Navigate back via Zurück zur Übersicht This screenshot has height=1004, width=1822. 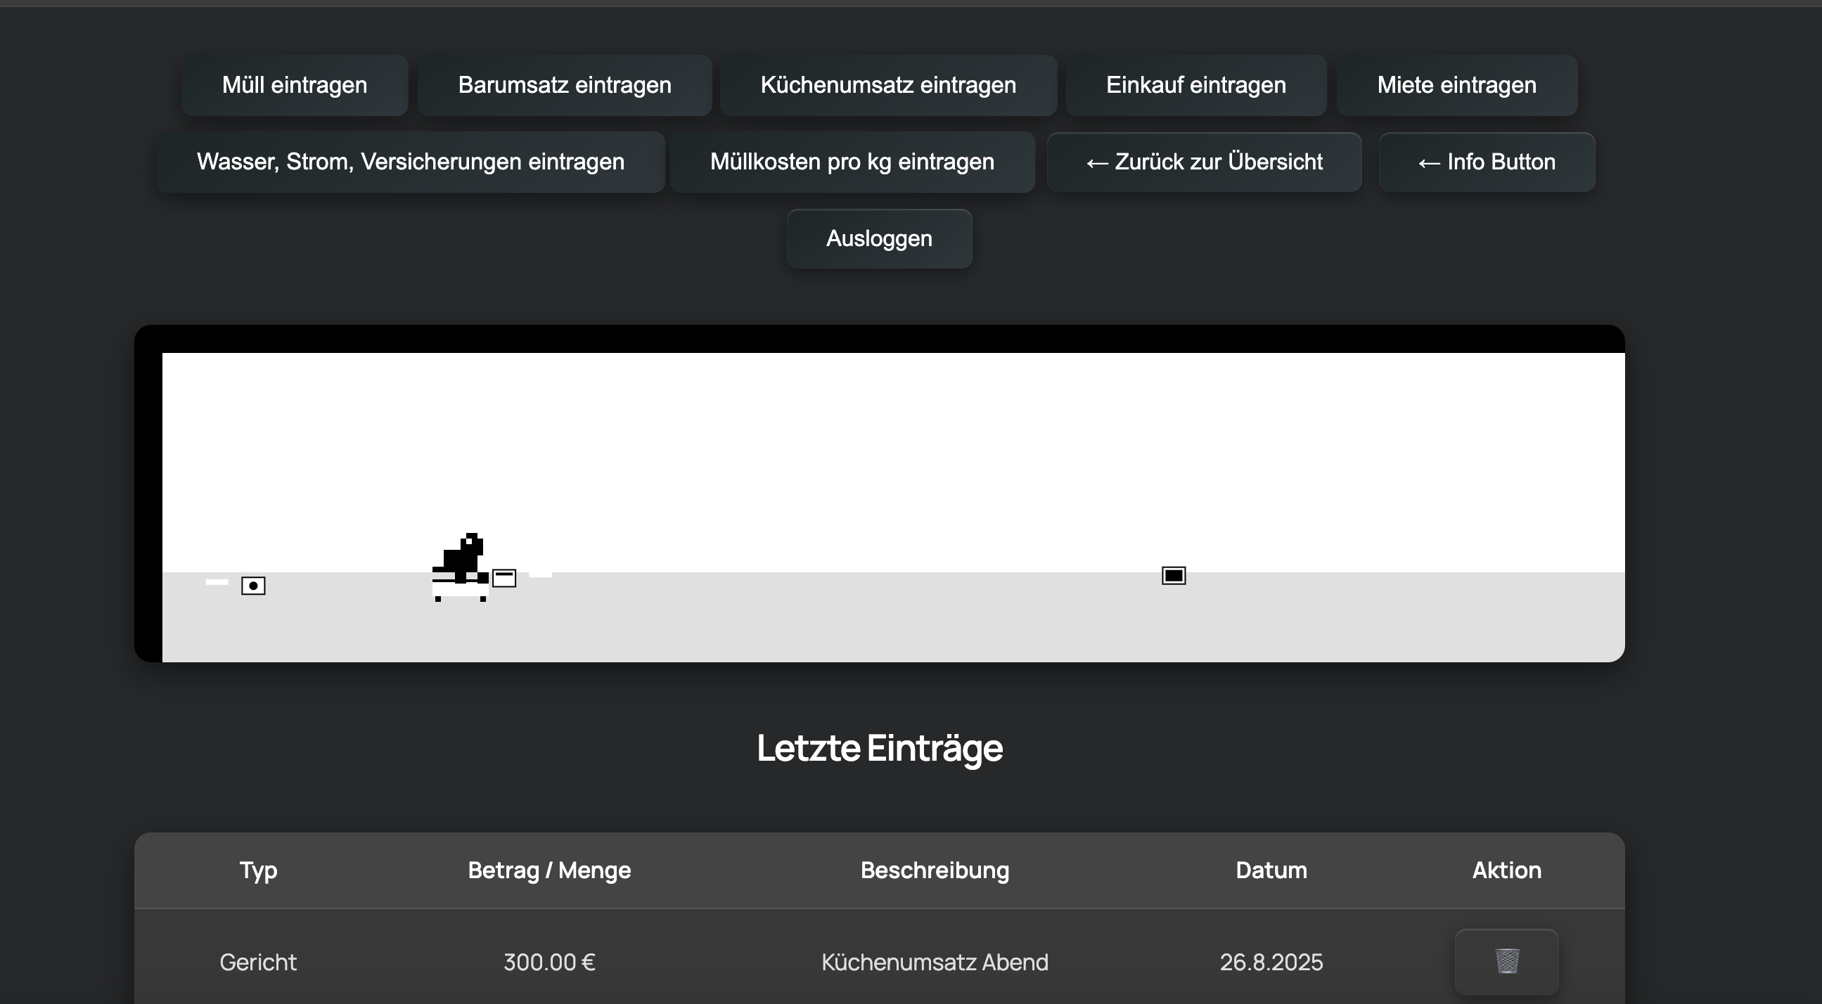pos(1203,161)
